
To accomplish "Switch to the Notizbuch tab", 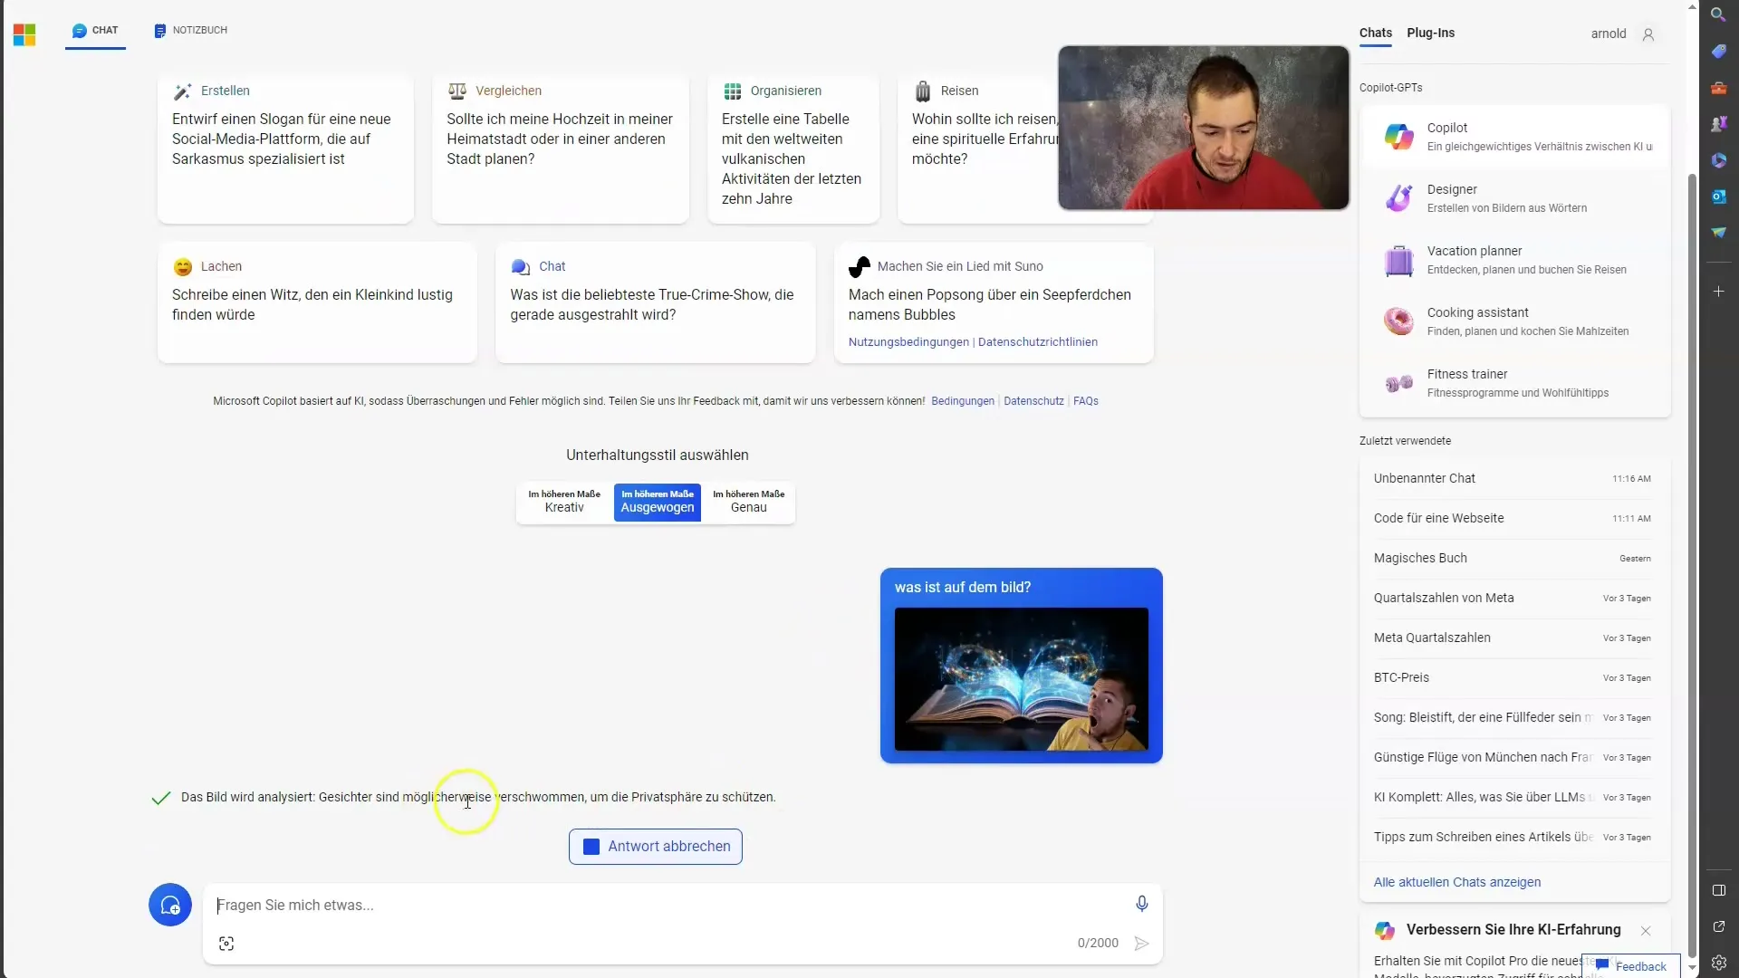I will tap(191, 30).
